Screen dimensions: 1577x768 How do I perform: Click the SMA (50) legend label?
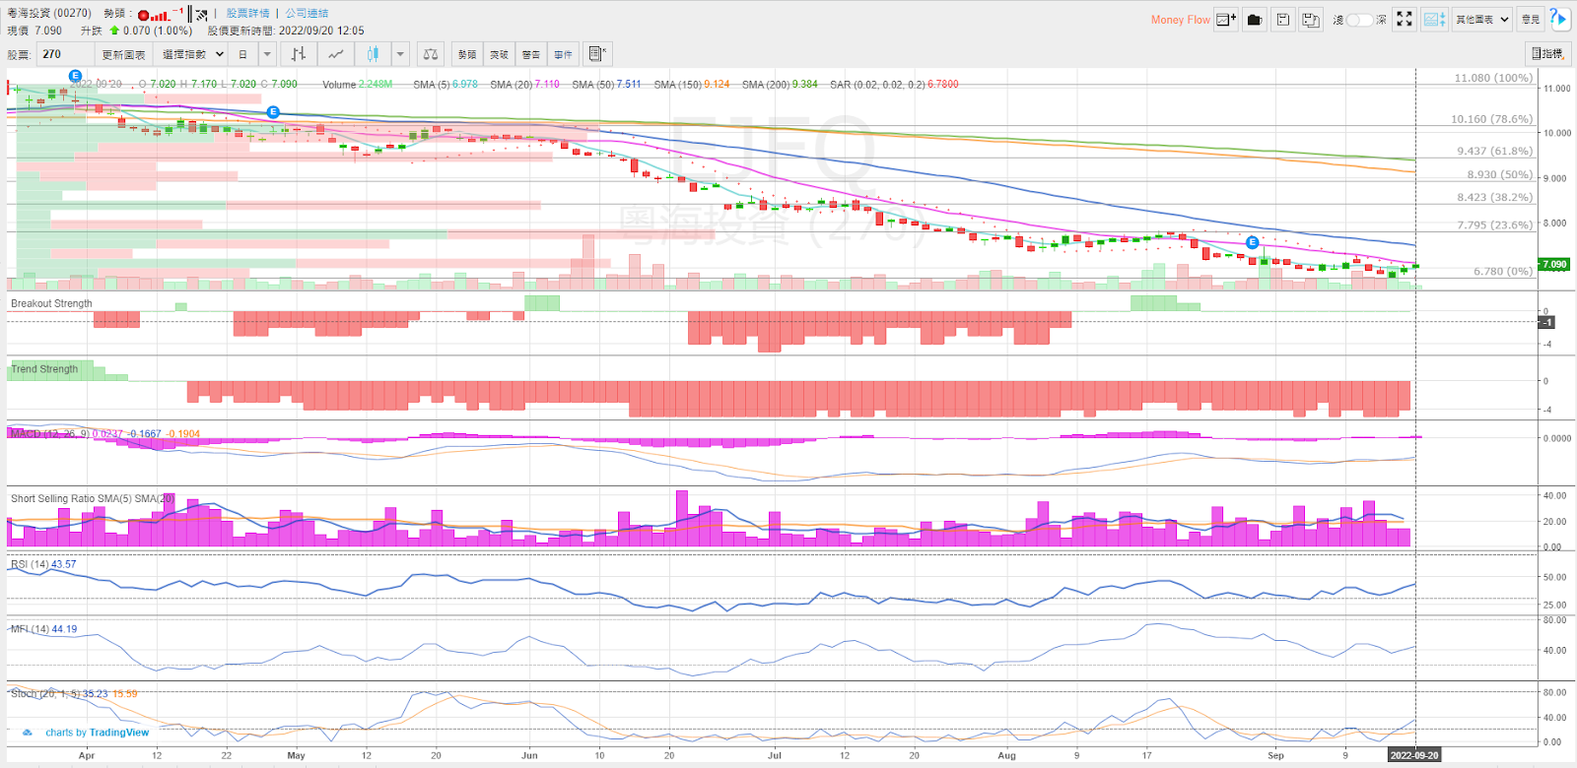click(x=592, y=85)
